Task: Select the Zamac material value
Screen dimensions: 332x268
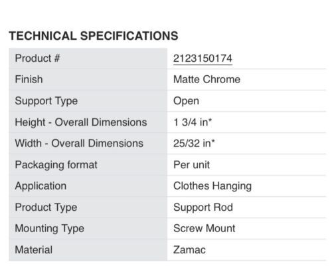Action: pyautogui.click(x=189, y=250)
